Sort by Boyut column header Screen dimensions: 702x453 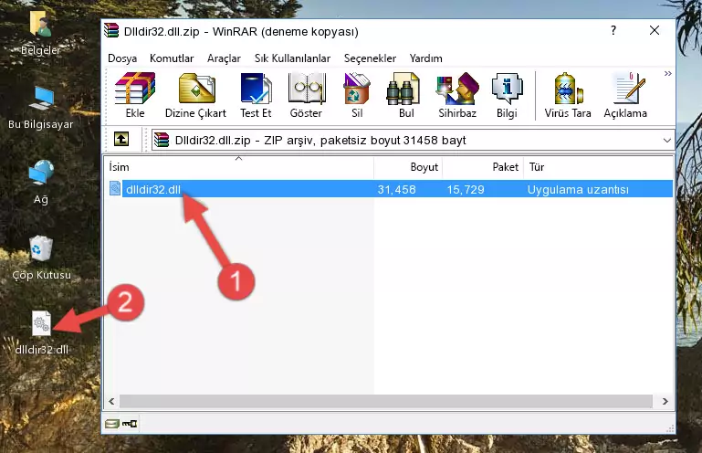[408, 167]
